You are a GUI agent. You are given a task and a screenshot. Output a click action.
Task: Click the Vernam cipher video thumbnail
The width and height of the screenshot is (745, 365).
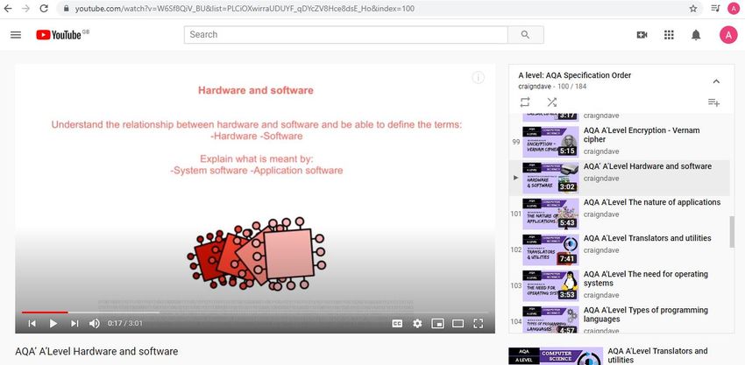click(550, 142)
